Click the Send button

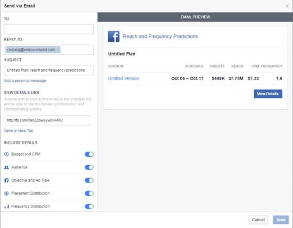[280, 220]
